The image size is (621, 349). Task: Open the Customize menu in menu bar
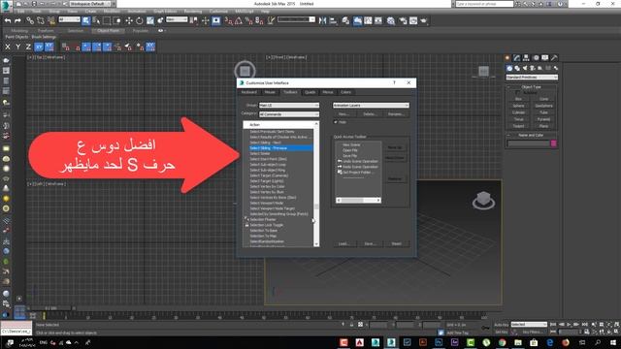[218, 12]
